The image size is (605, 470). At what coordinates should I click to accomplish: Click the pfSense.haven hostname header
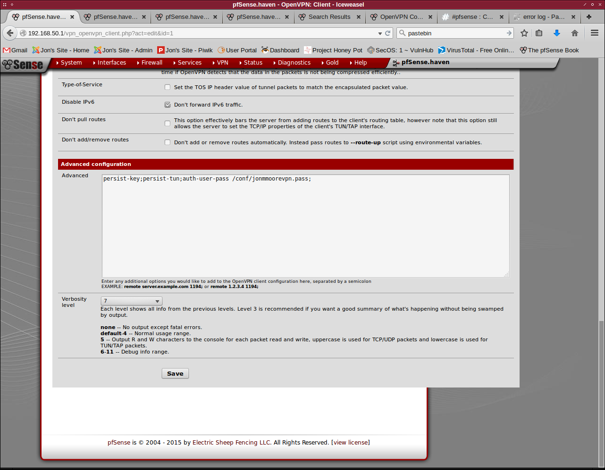(425, 62)
